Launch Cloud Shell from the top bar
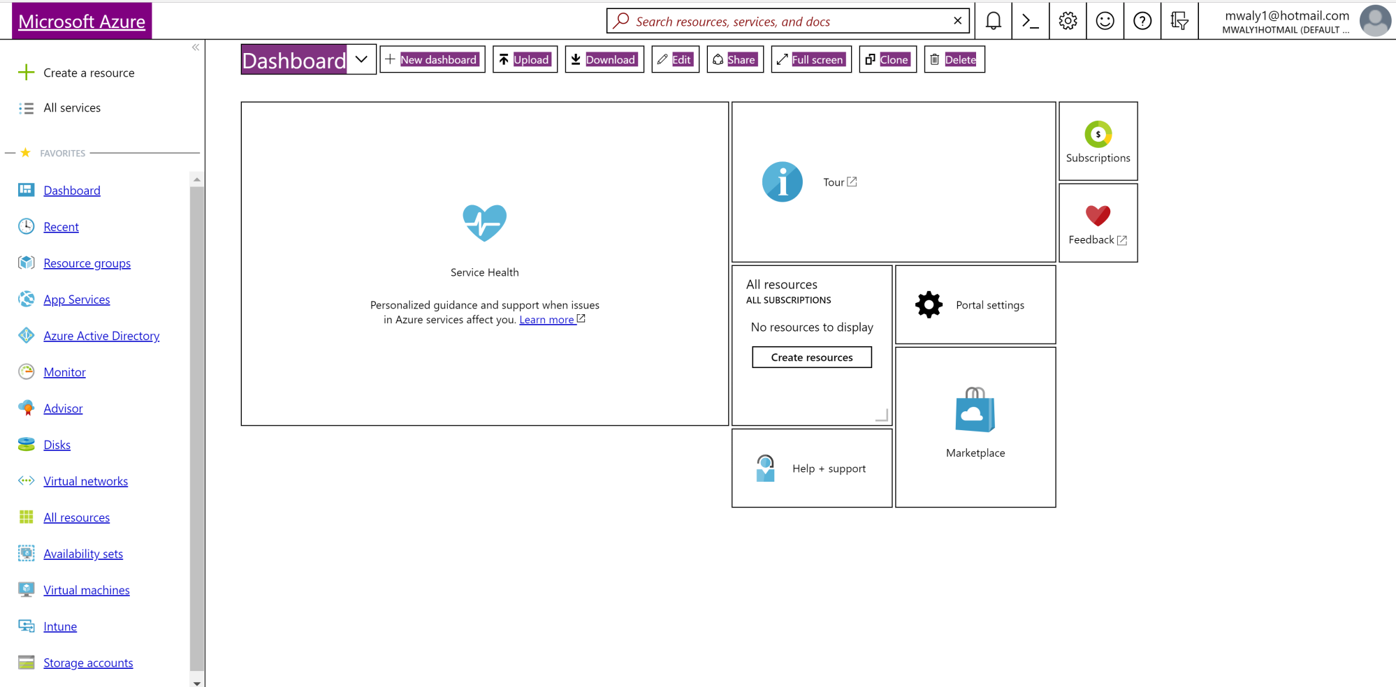The image size is (1396, 687). pos(1031,21)
